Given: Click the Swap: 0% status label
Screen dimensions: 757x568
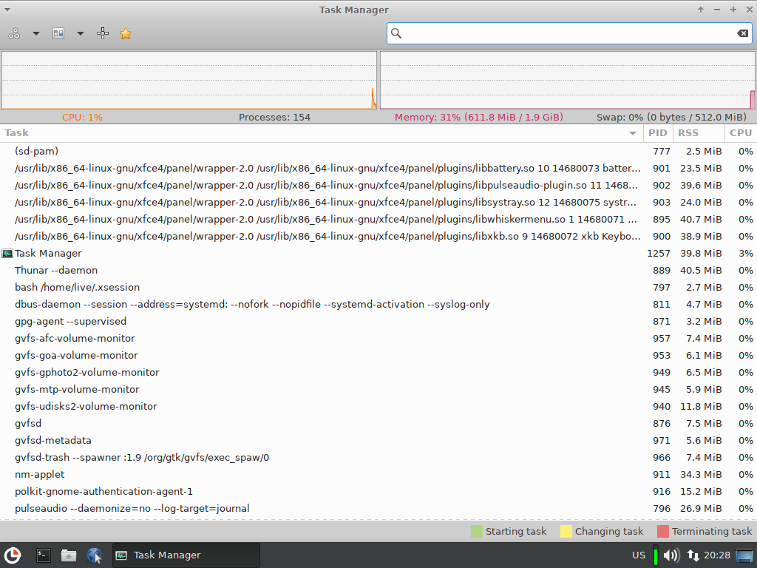Looking at the screenshot, I should [x=671, y=117].
